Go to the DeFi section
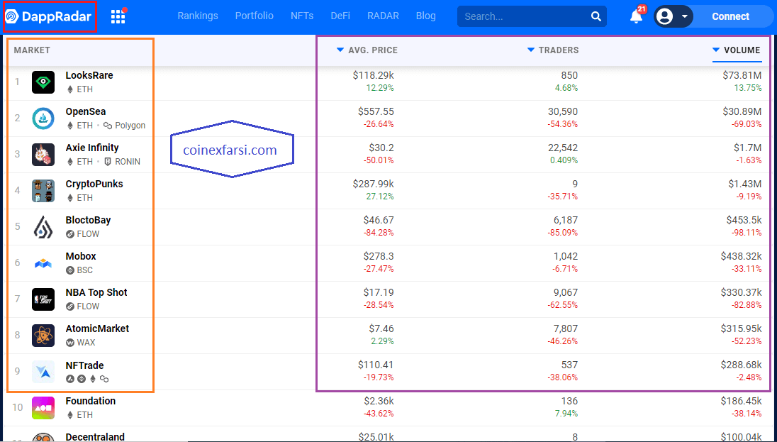 340,16
